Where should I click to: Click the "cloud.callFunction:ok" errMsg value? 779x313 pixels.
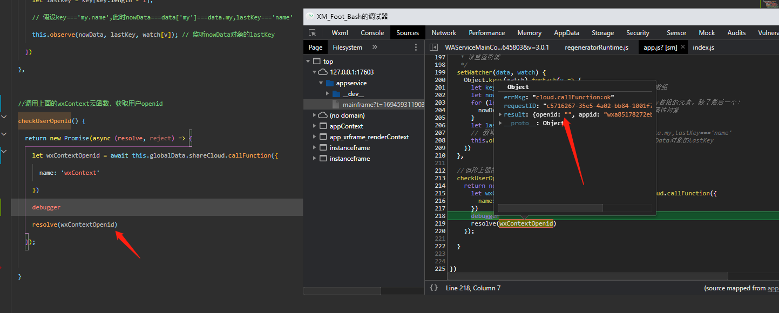(x=574, y=97)
